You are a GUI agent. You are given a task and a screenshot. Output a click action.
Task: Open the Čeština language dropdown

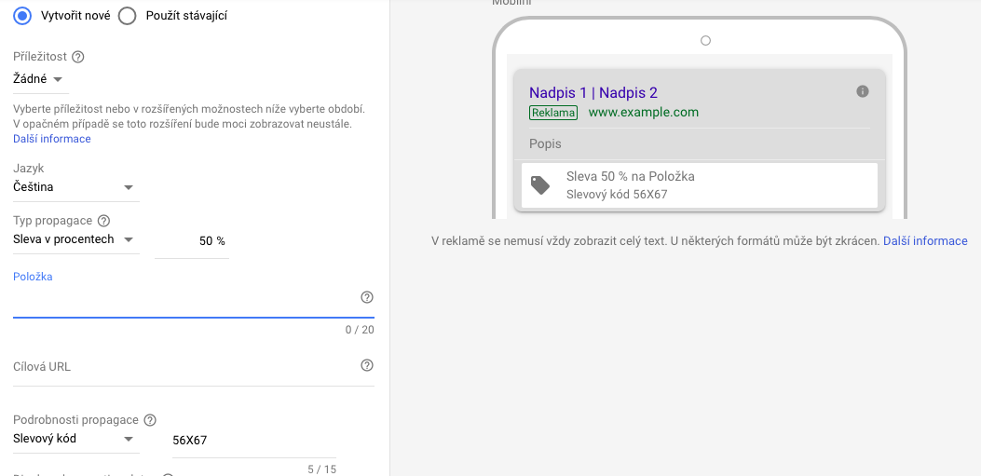pyautogui.click(x=75, y=187)
